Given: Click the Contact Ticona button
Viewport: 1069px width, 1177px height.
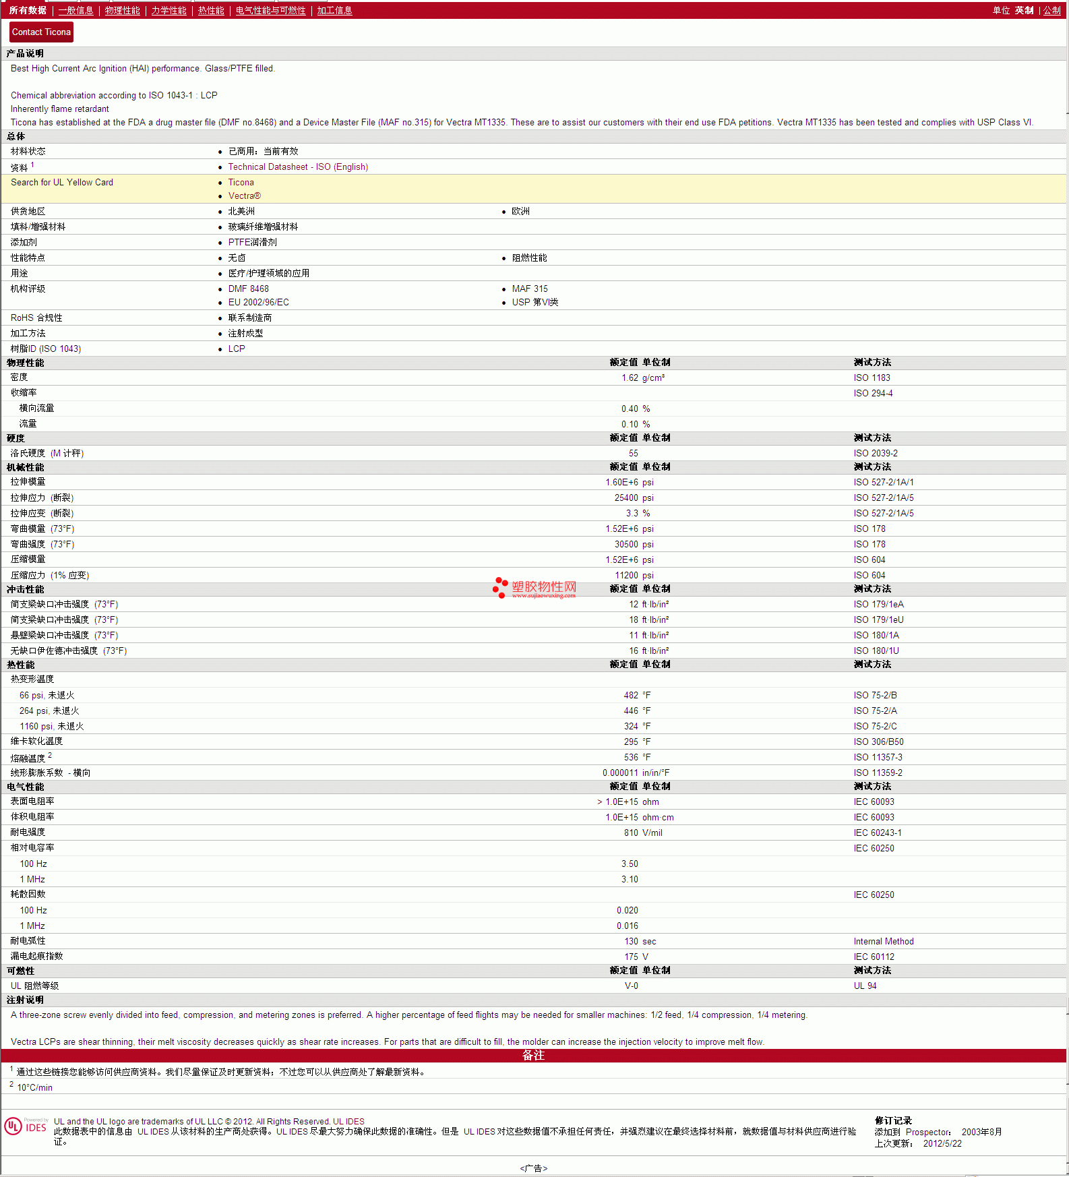Looking at the screenshot, I should [x=41, y=32].
